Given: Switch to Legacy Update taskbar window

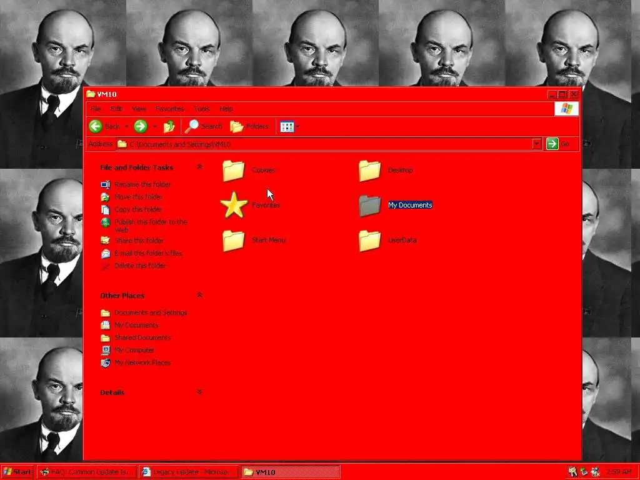Looking at the screenshot, I should (188, 472).
